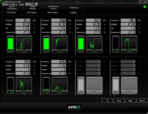Click the frequency value 3568 MHz

tap(59, 20)
